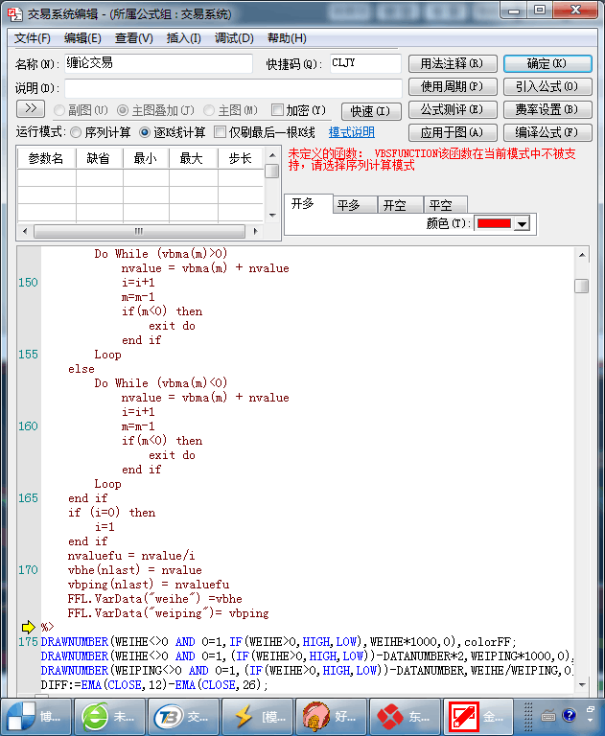Image resolution: width=605 pixels, height=736 pixels.
Task: Select the 序列计算 run mode
Action: pyautogui.click(x=77, y=132)
